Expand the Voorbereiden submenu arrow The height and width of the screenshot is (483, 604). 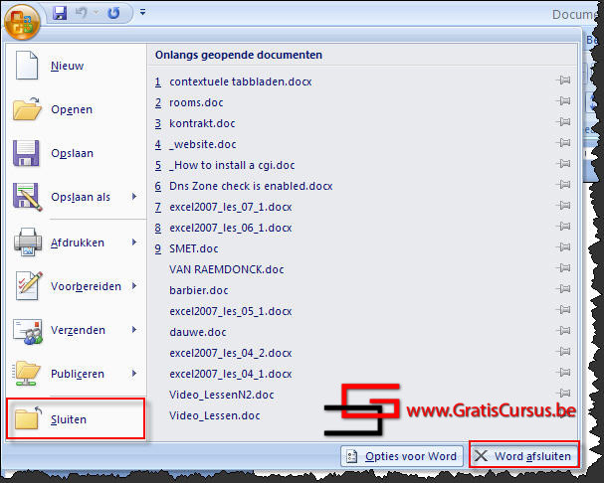(x=134, y=286)
